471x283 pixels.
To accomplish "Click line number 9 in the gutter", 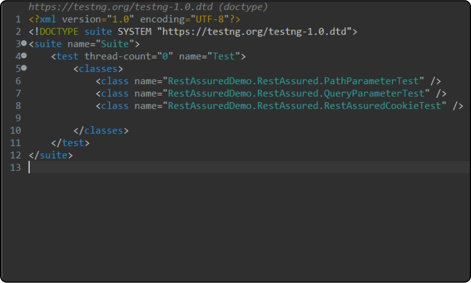I will click(x=18, y=118).
